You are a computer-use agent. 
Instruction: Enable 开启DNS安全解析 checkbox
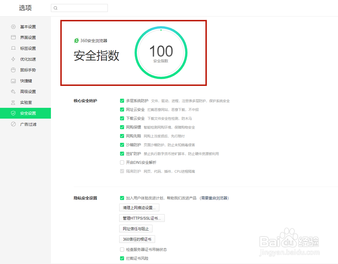(x=122, y=162)
